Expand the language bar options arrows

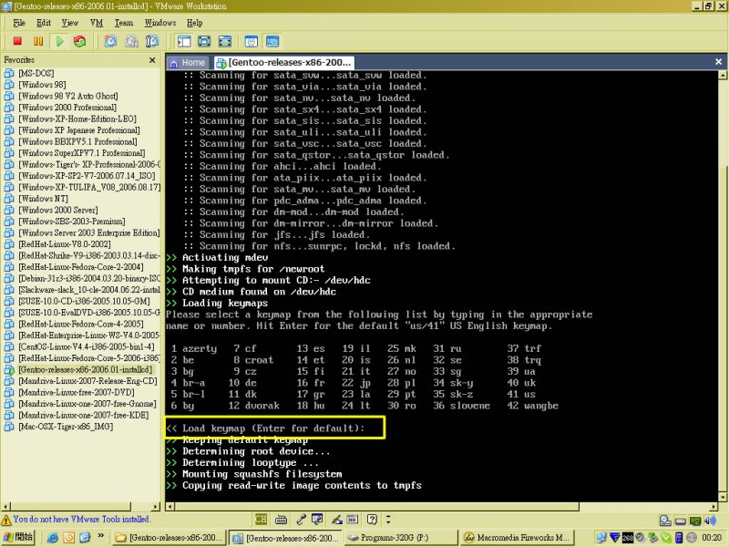pyautogui.click(x=388, y=519)
